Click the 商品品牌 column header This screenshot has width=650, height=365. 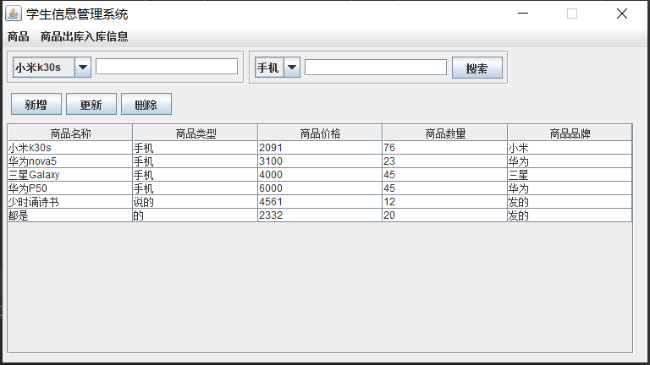pos(570,133)
